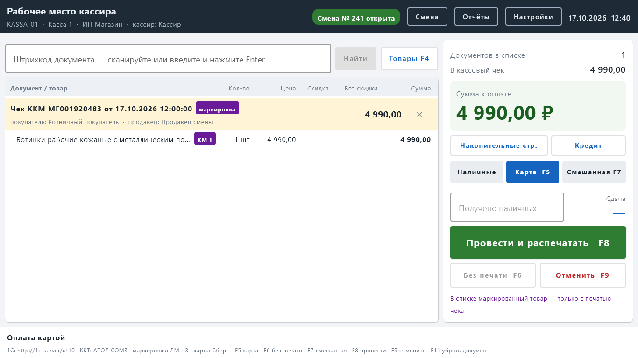
Task: Click the Документов в списке label
Action: (488, 55)
